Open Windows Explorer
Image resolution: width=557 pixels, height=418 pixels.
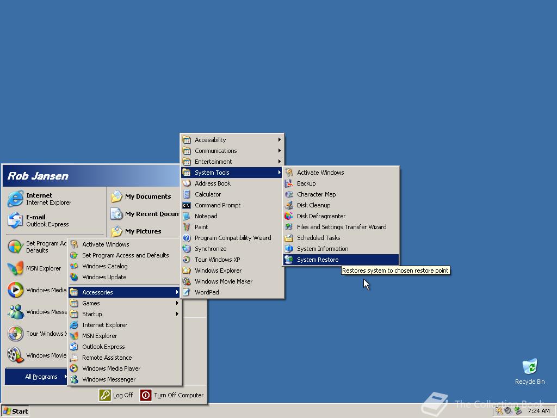(x=232, y=271)
